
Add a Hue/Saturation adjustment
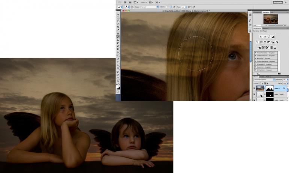[x=261, y=42]
